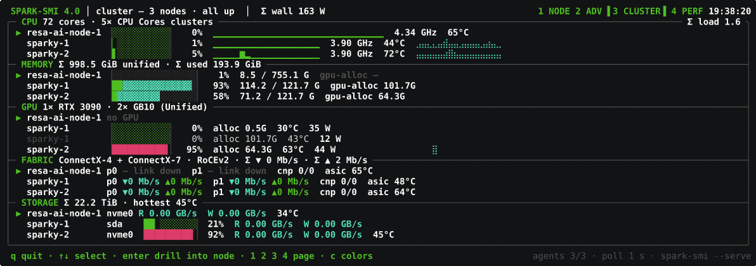Click the sparky-1 CPU dotted history sparkline
The image size is (756, 266).
point(459,44)
